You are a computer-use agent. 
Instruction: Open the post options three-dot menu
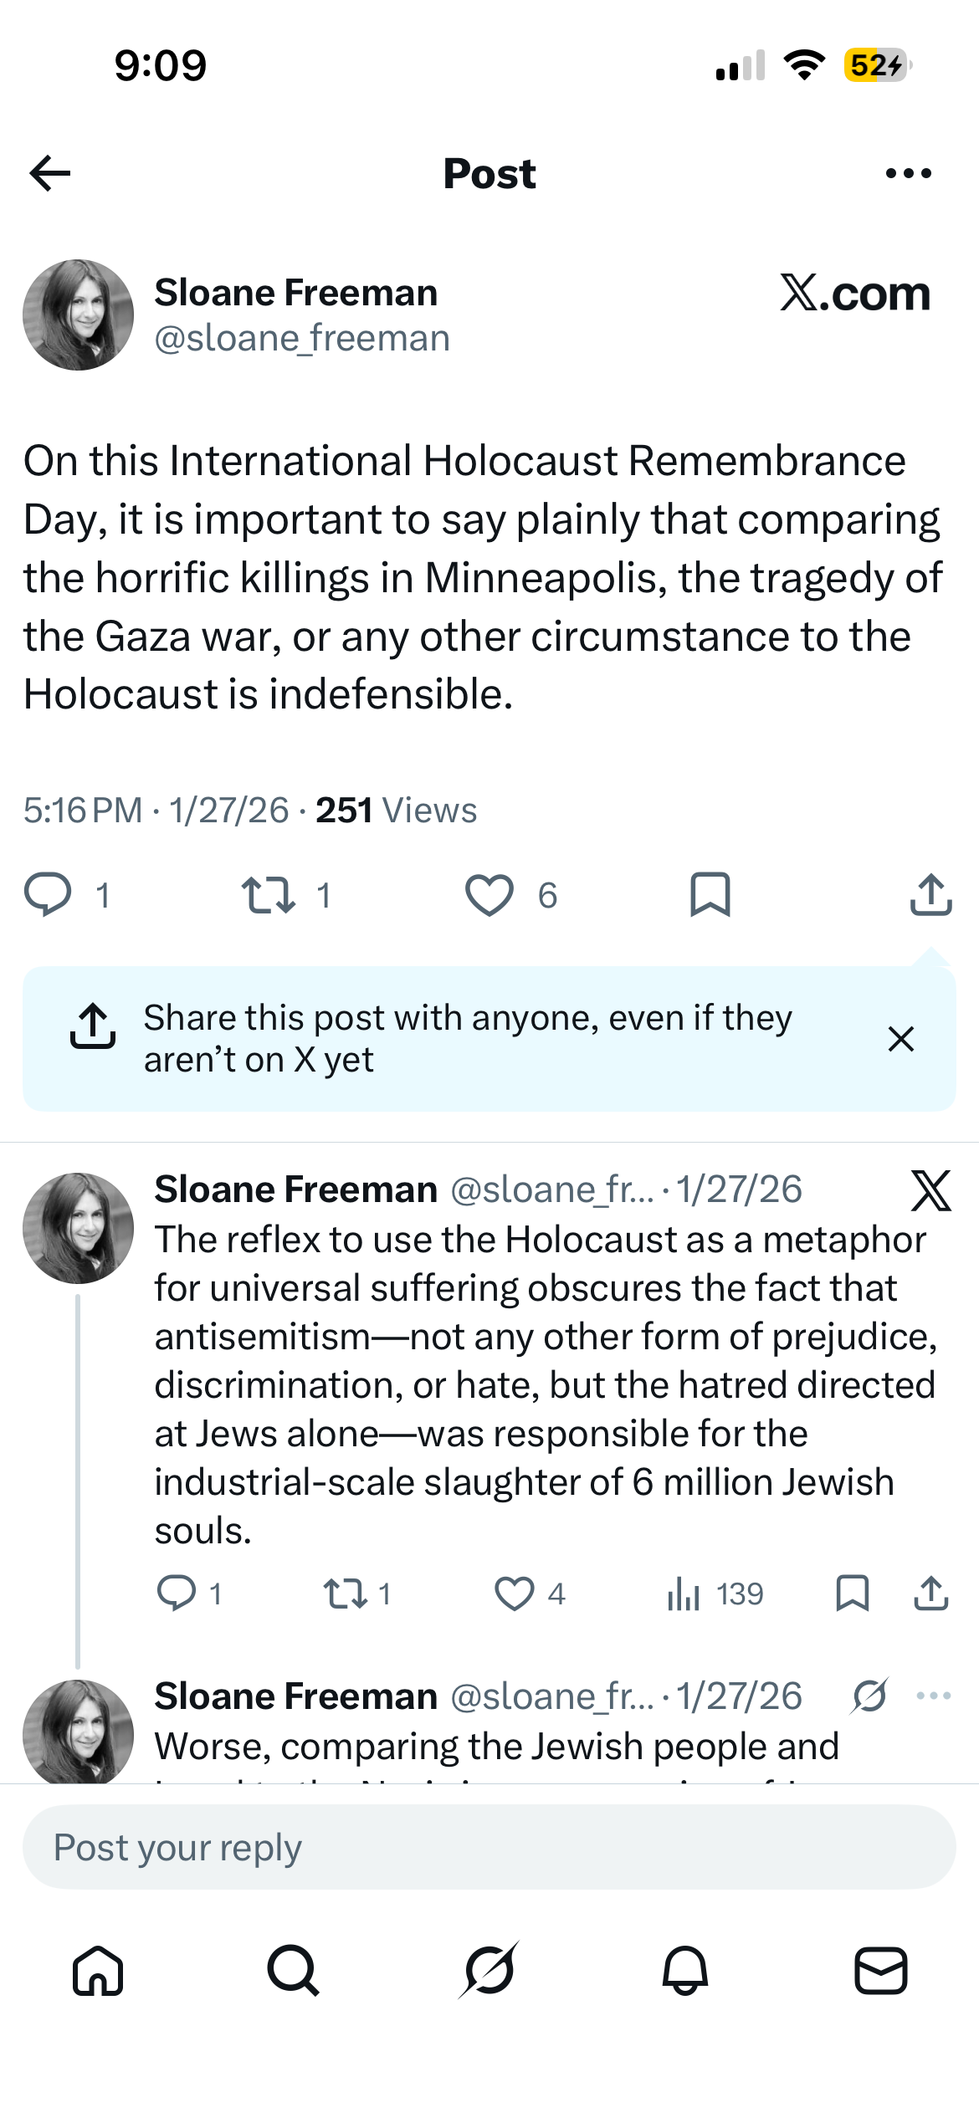click(908, 173)
